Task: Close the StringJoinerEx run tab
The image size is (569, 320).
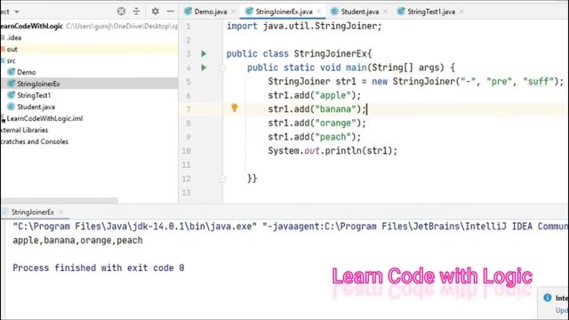Action: point(60,212)
